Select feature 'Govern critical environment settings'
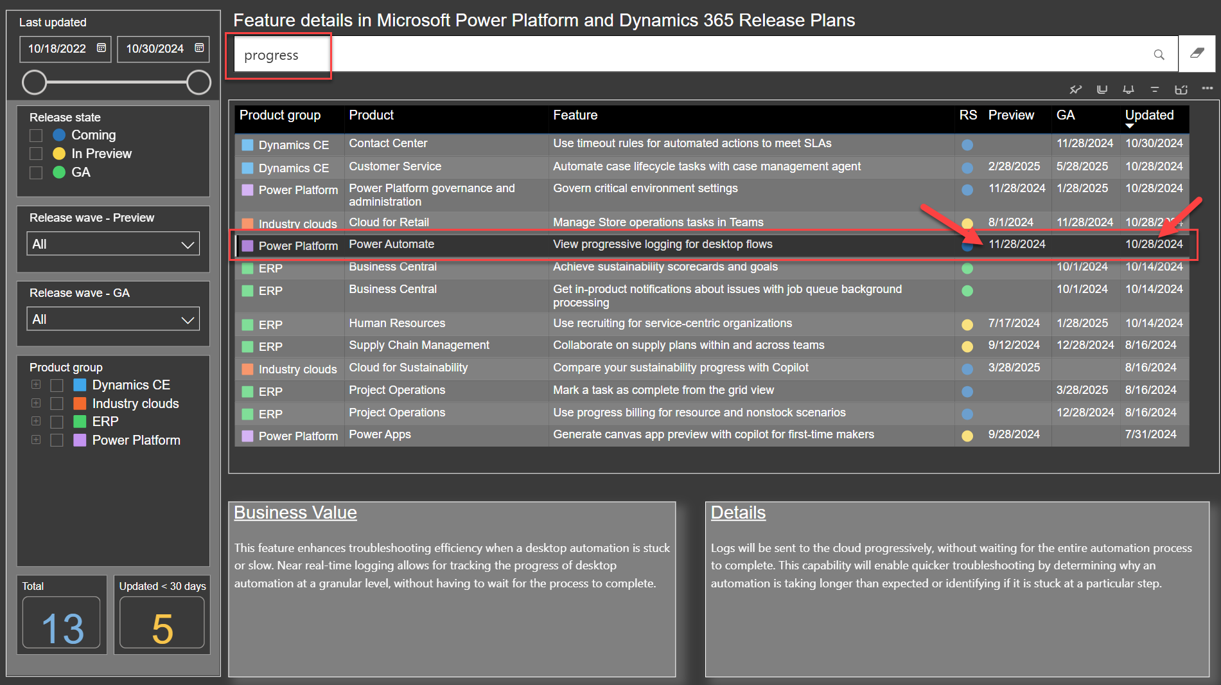The width and height of the screenshot is (1221, 685). [646, 188]
